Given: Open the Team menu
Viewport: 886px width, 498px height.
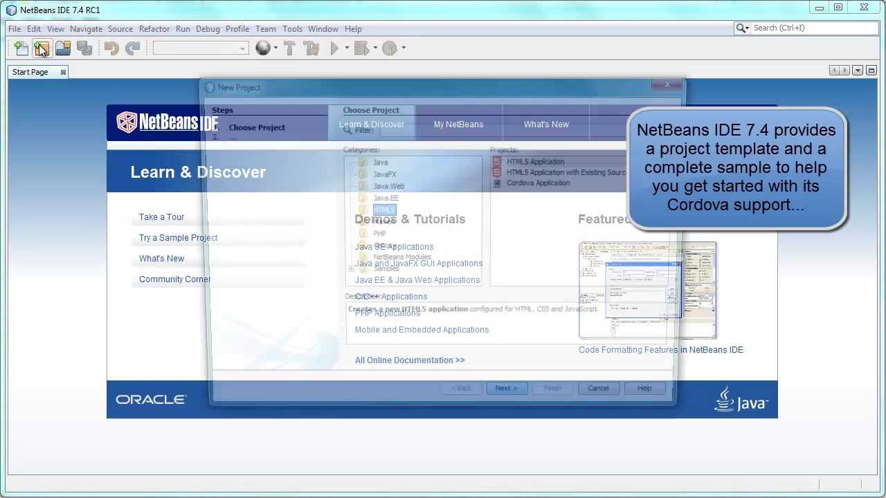Looking at the screenshot, I should click(266, 29).
